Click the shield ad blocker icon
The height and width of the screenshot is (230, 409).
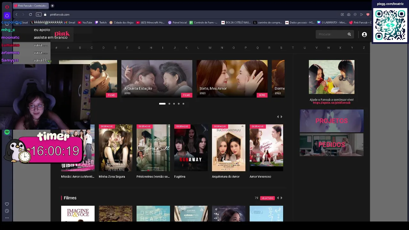pos(355,14)
